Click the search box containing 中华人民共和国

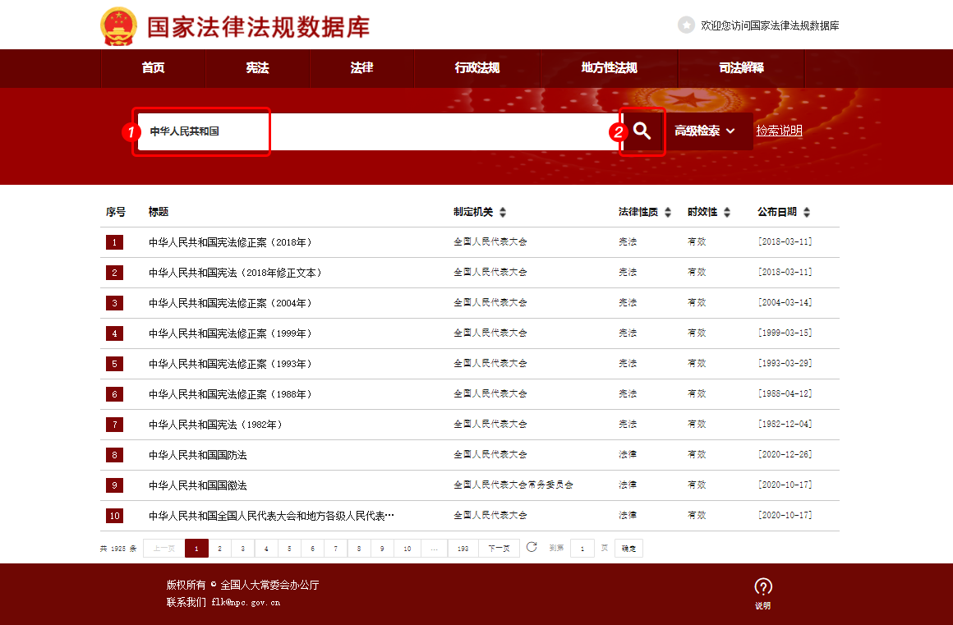(x=380, y=131)
